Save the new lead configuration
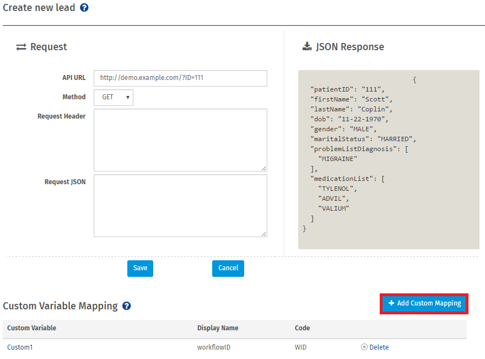The height and width of the screenshot is (359, 485). point(140,269)
